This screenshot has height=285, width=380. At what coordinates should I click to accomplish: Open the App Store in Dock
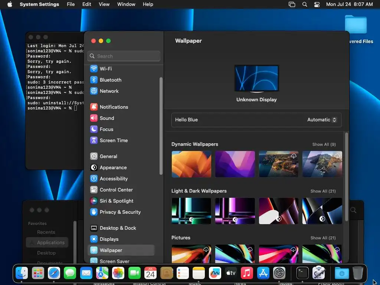pos(263,273)
